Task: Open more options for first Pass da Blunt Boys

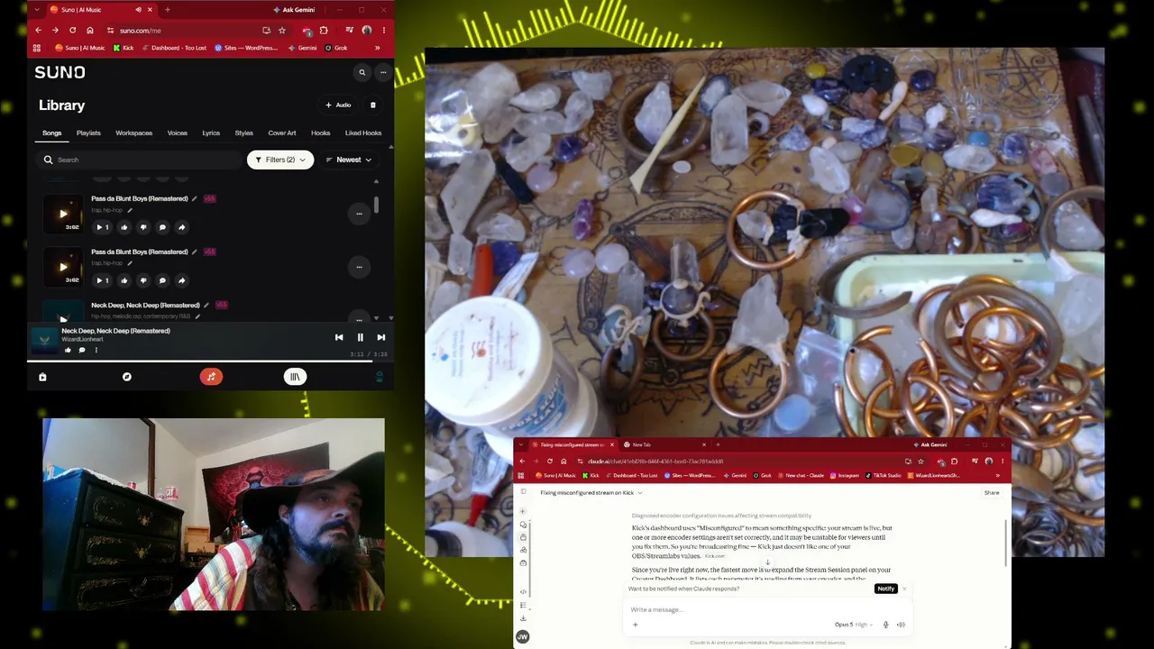Action: click(359, 214)
